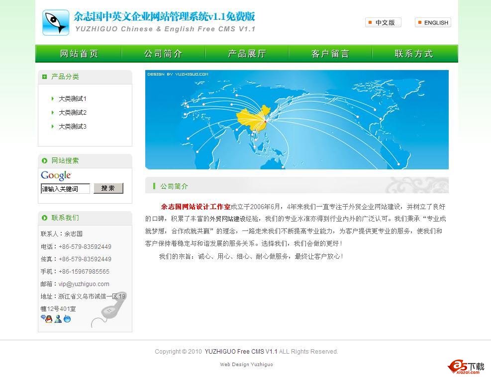Expand category 大类测试1

[x=72, y=98]
